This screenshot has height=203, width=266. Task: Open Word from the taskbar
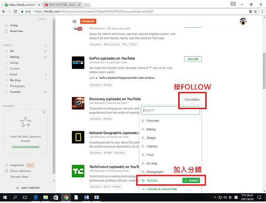coord(86,197)
